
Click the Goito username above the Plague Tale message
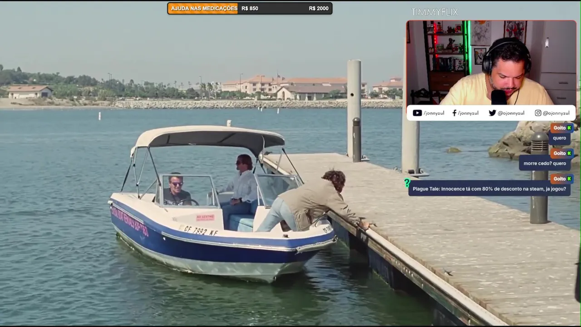(559, 179)
